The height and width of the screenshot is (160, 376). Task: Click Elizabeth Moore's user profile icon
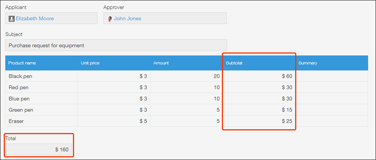pyautogui.click(x=12, y=18)
